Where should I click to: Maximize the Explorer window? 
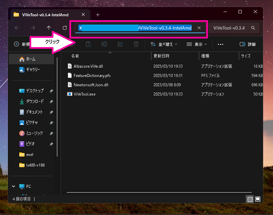tap(240, 12)
